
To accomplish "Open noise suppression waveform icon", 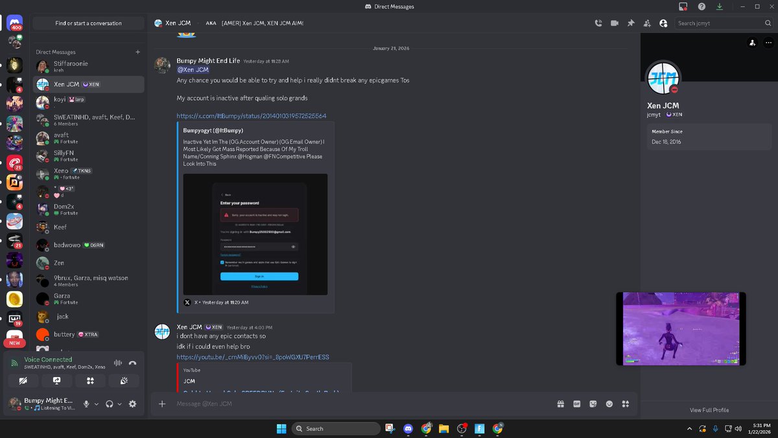I will (118, 363).
